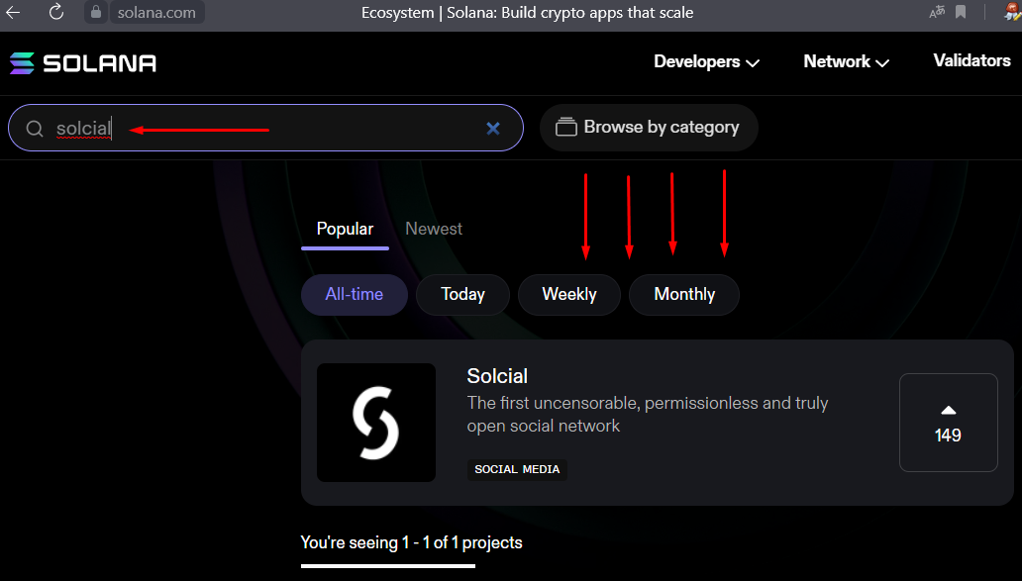Click the Solana logo

(83, 63)
